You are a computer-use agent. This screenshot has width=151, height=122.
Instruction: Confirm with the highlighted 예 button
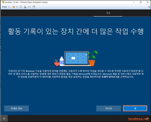(x=135, y=108)
